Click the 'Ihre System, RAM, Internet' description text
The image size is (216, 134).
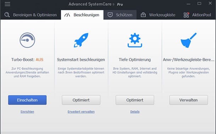[x=135, y=72]
